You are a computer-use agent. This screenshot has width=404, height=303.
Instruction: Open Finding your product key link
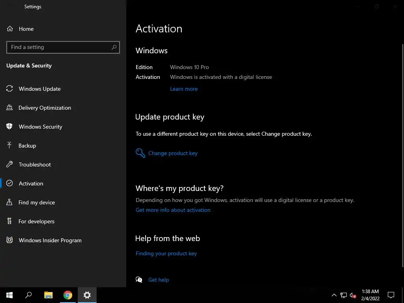coord(166,253)
